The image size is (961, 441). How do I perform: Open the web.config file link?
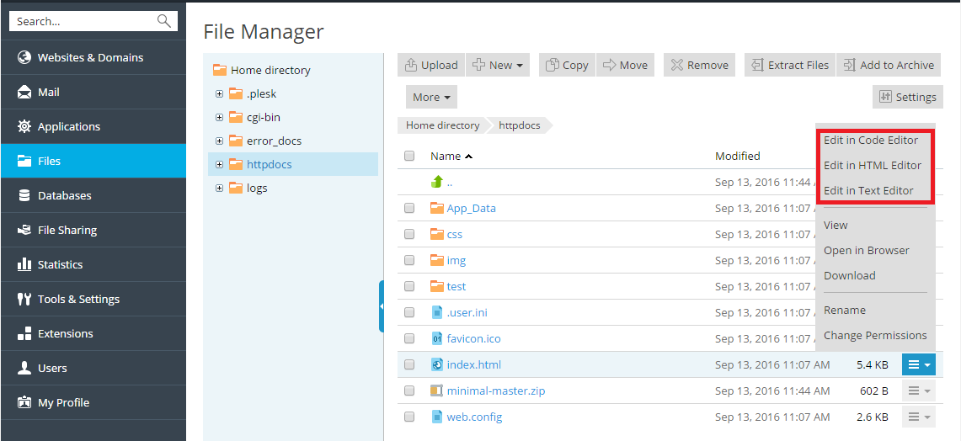(474, 417)
